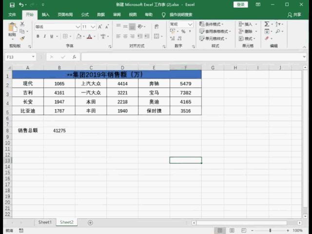Click the increase decimal icon
This screenshot has height=234, width=312.
point(172,39)
